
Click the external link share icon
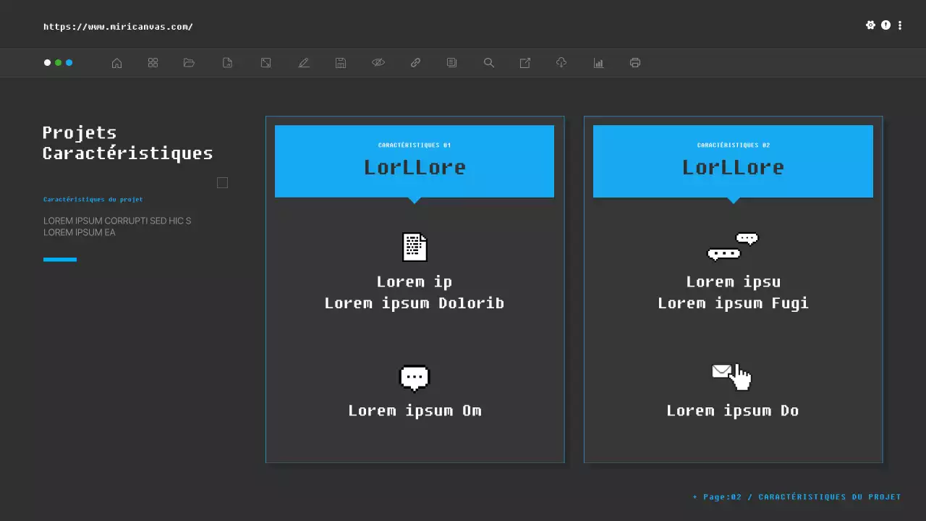[525, 63]
